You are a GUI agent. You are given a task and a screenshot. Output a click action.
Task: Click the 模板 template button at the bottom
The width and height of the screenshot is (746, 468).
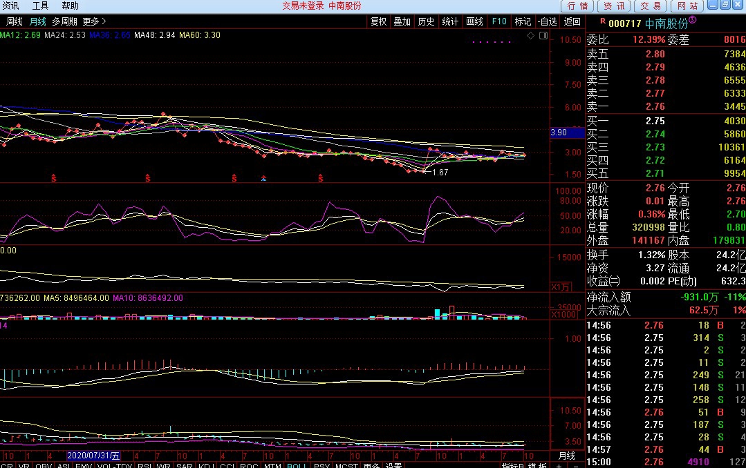tap(537, 465)
